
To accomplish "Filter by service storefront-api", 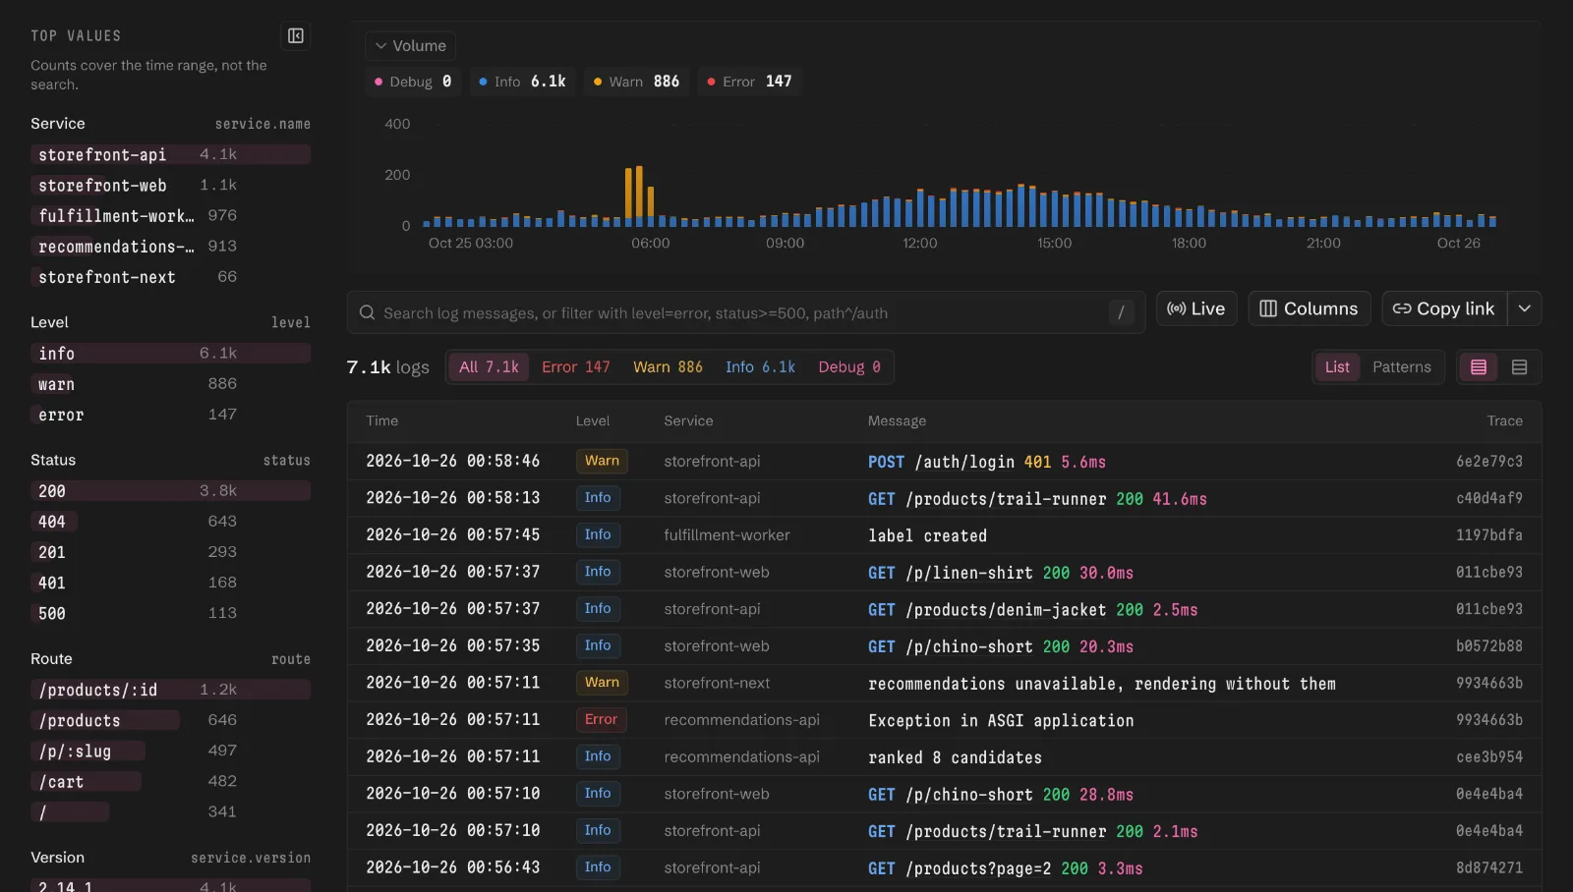I will (170, 155).
